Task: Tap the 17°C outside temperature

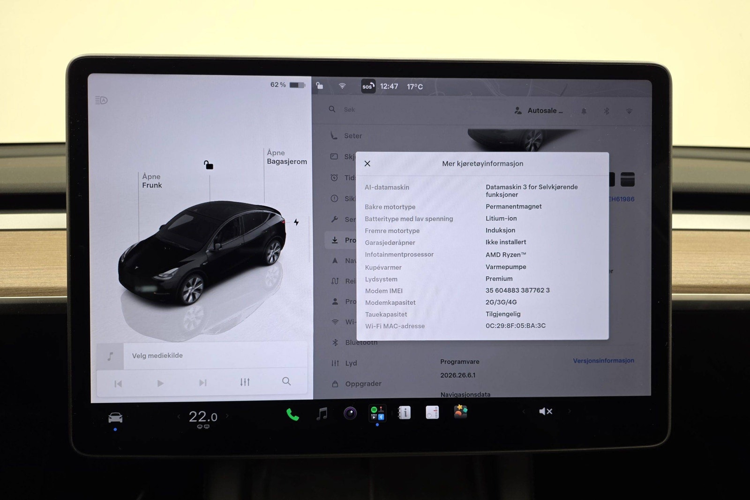Action: coord(415,87)
